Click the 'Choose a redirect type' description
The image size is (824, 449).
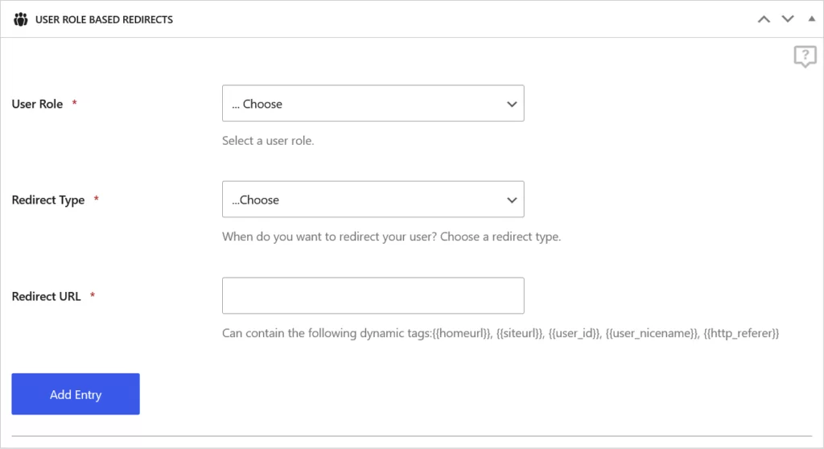coord(391,237)
